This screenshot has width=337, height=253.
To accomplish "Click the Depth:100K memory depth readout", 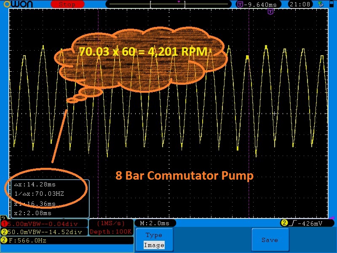I will [111, 231].
